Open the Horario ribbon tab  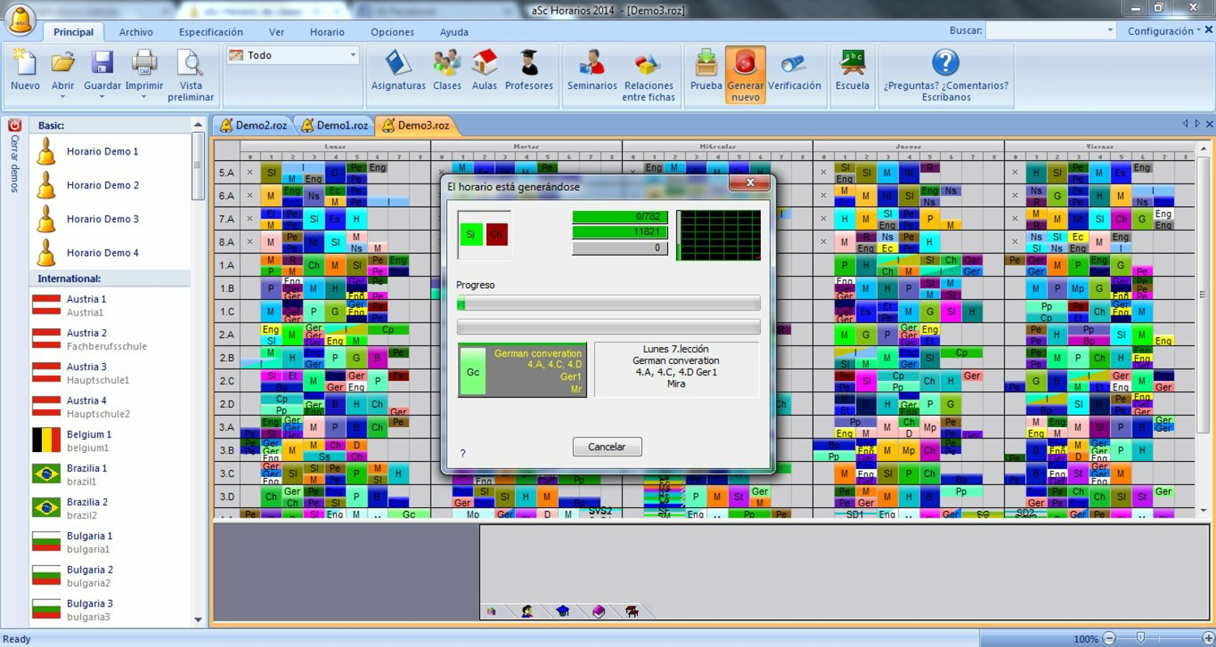[x=327, y=32]
